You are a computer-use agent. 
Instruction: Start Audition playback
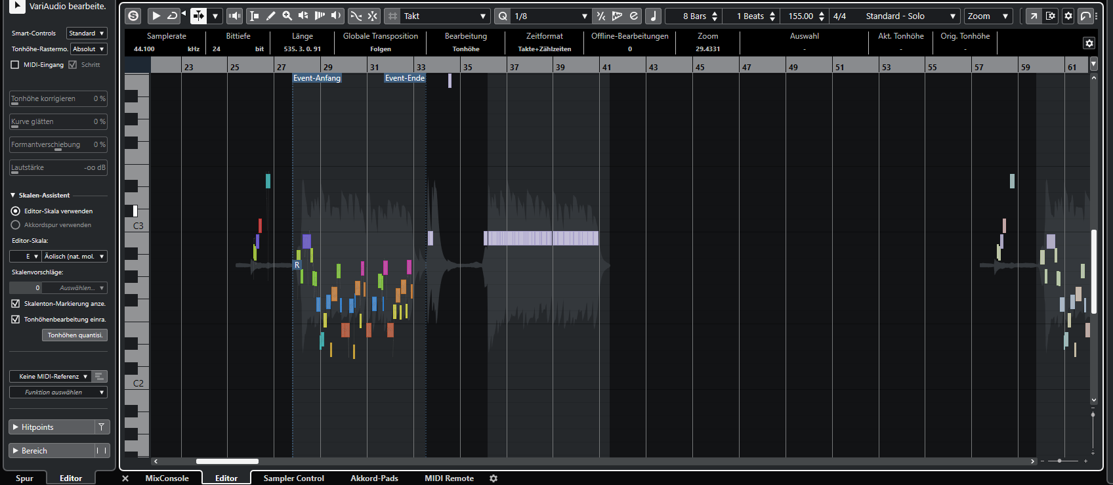(156, 16)
